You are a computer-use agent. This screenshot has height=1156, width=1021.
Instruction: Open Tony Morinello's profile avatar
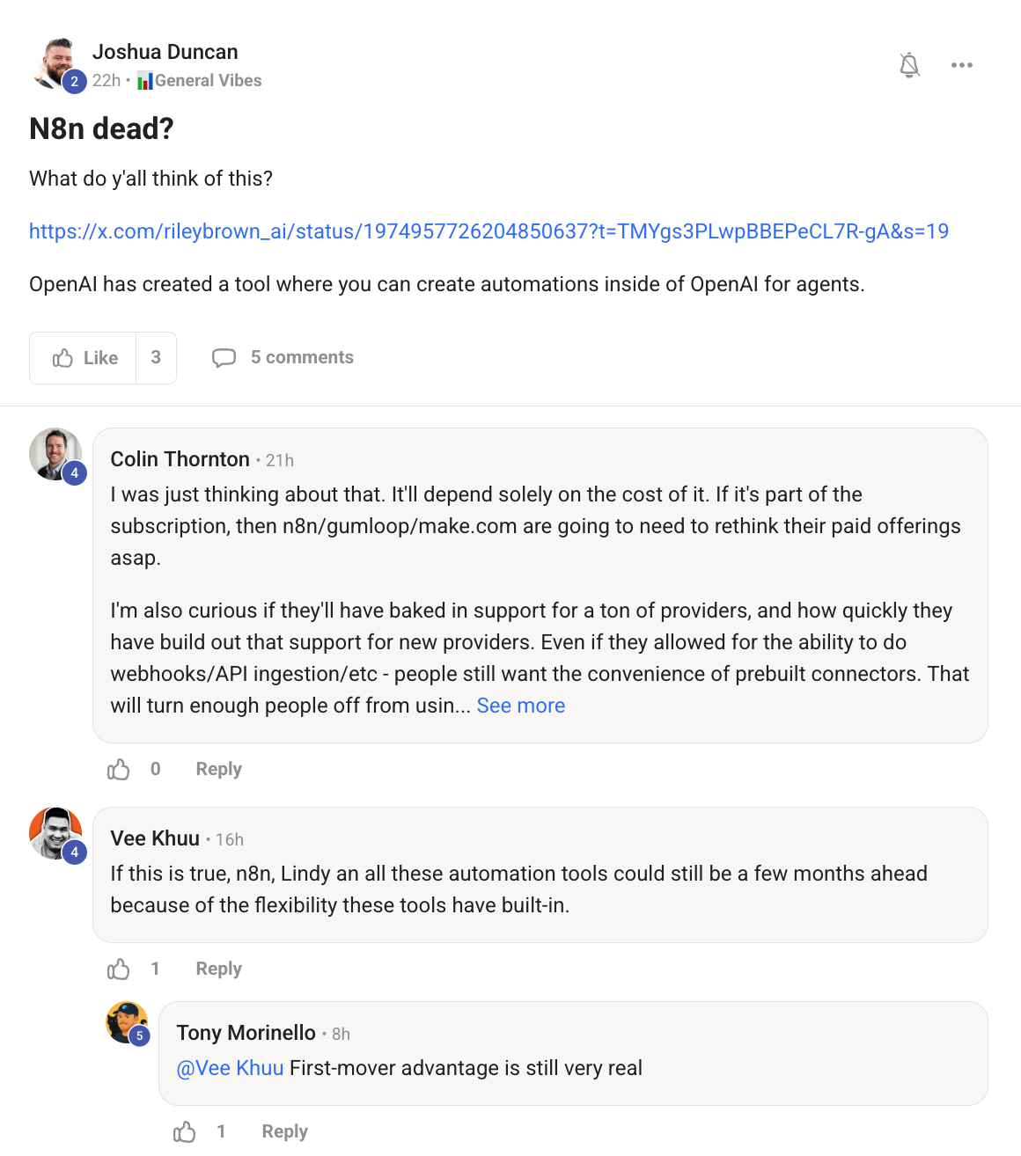pos(127,1022)
